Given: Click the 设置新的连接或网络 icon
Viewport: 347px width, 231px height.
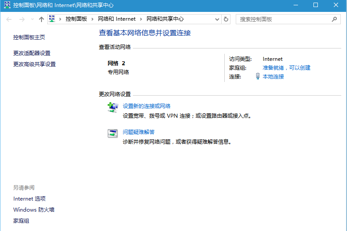Looking at the screenshot, I should (113, 107).
